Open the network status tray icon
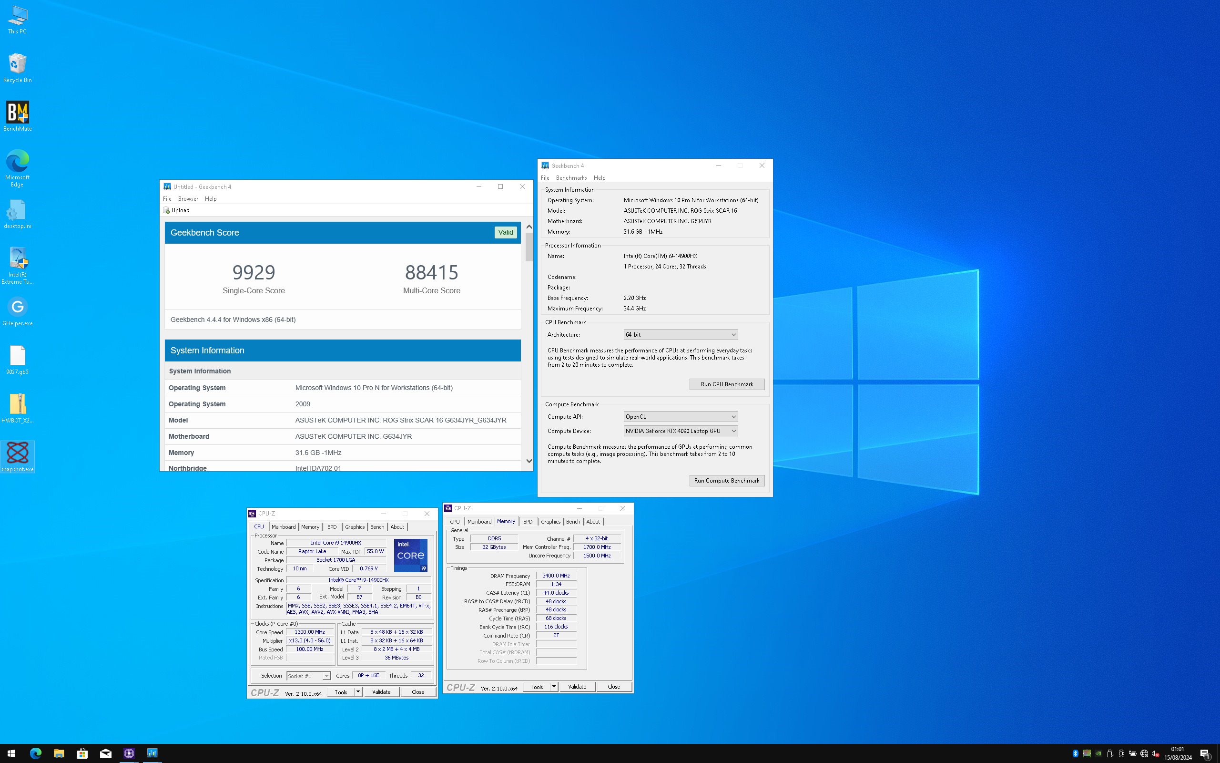Image resolution: width=1220 pixels, height=763 pixels. [x=1144, y=753]
